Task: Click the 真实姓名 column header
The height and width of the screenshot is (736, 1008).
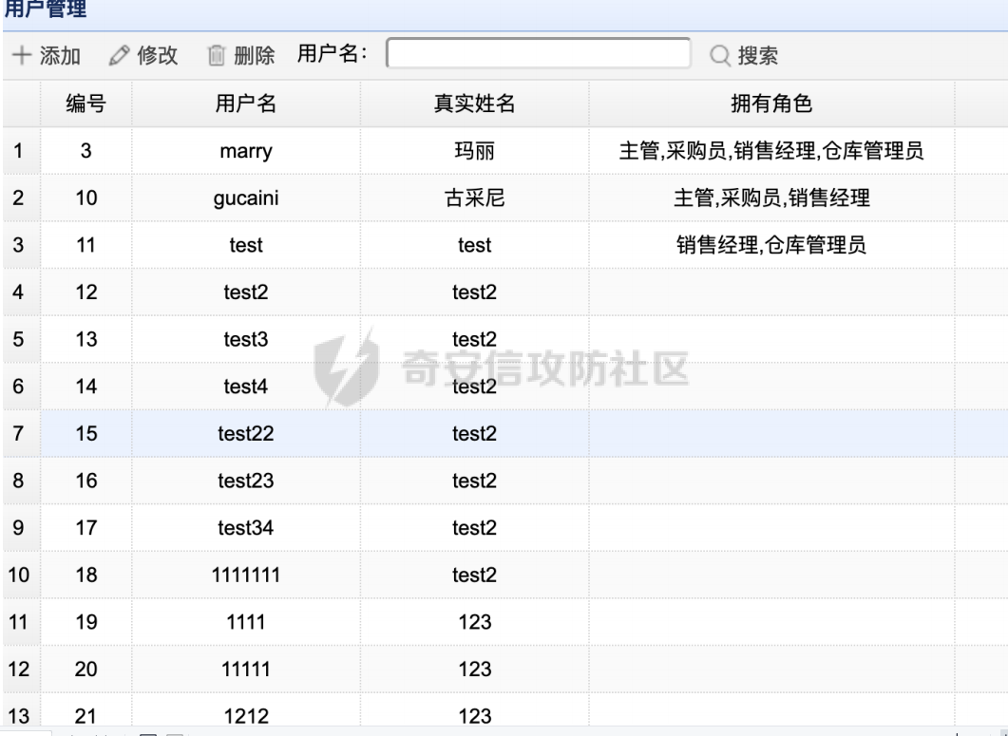Action: point(474,104)
